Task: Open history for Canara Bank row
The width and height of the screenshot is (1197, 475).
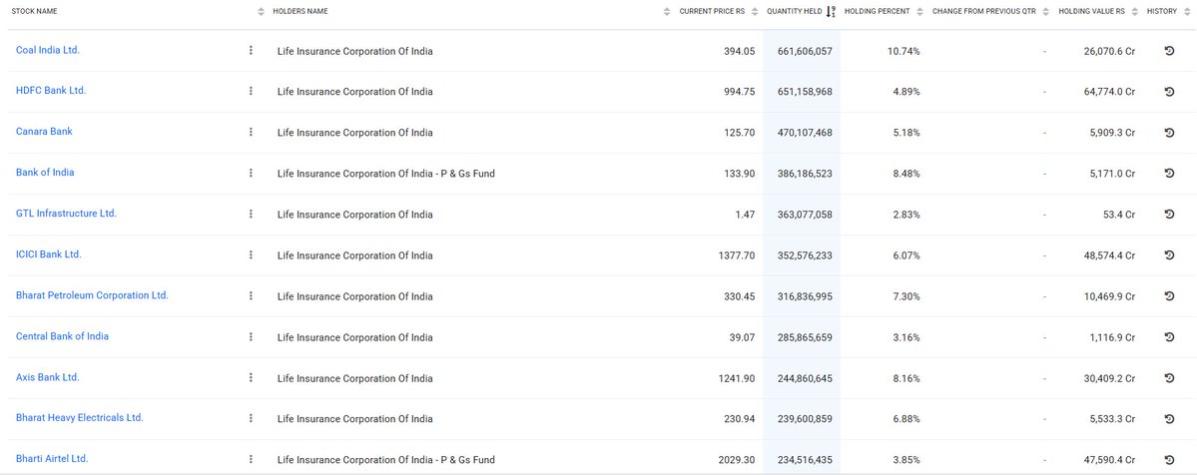Action: [x=1169, y=132]
